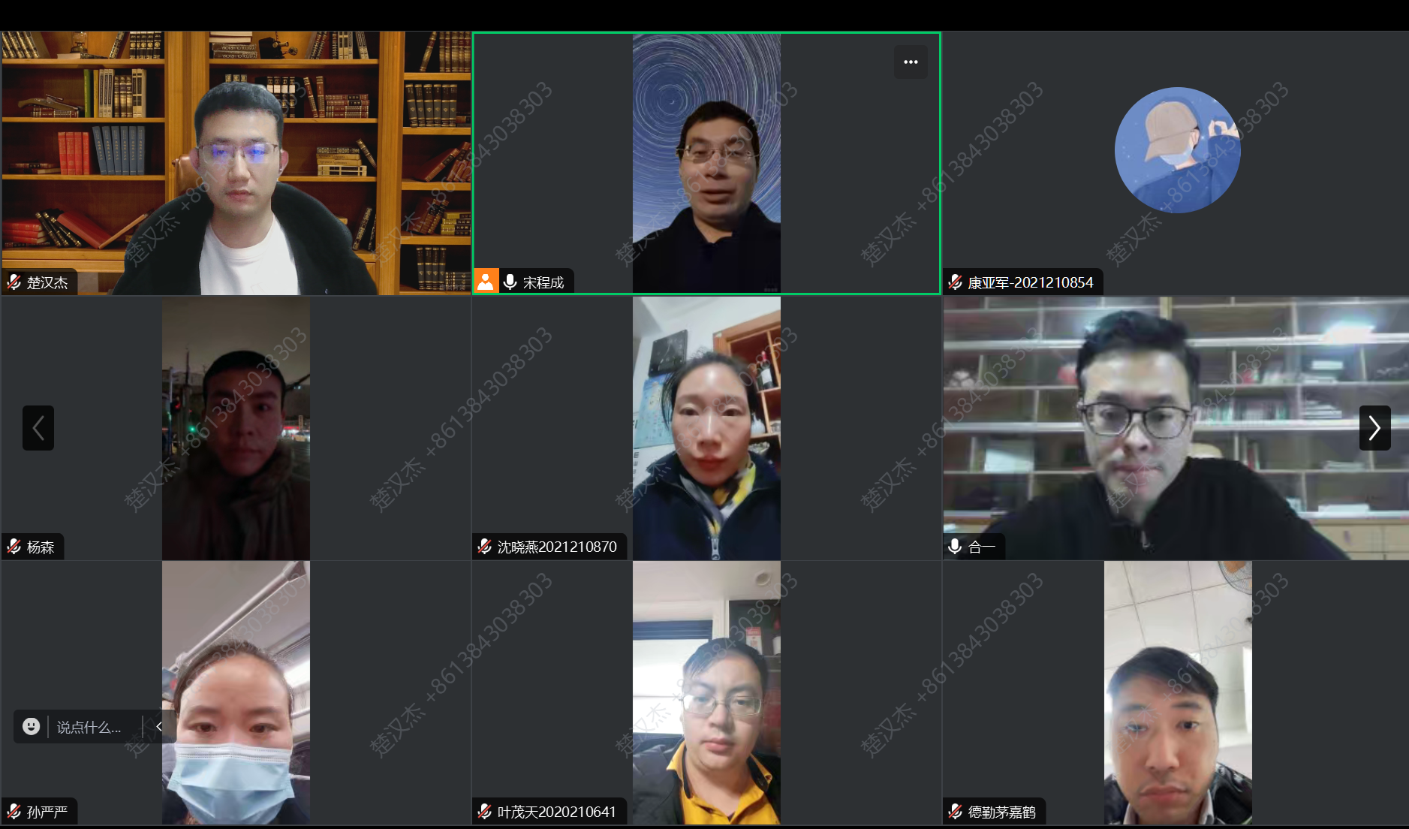Open the emoji smiley picker in chat box

(31, 726)
